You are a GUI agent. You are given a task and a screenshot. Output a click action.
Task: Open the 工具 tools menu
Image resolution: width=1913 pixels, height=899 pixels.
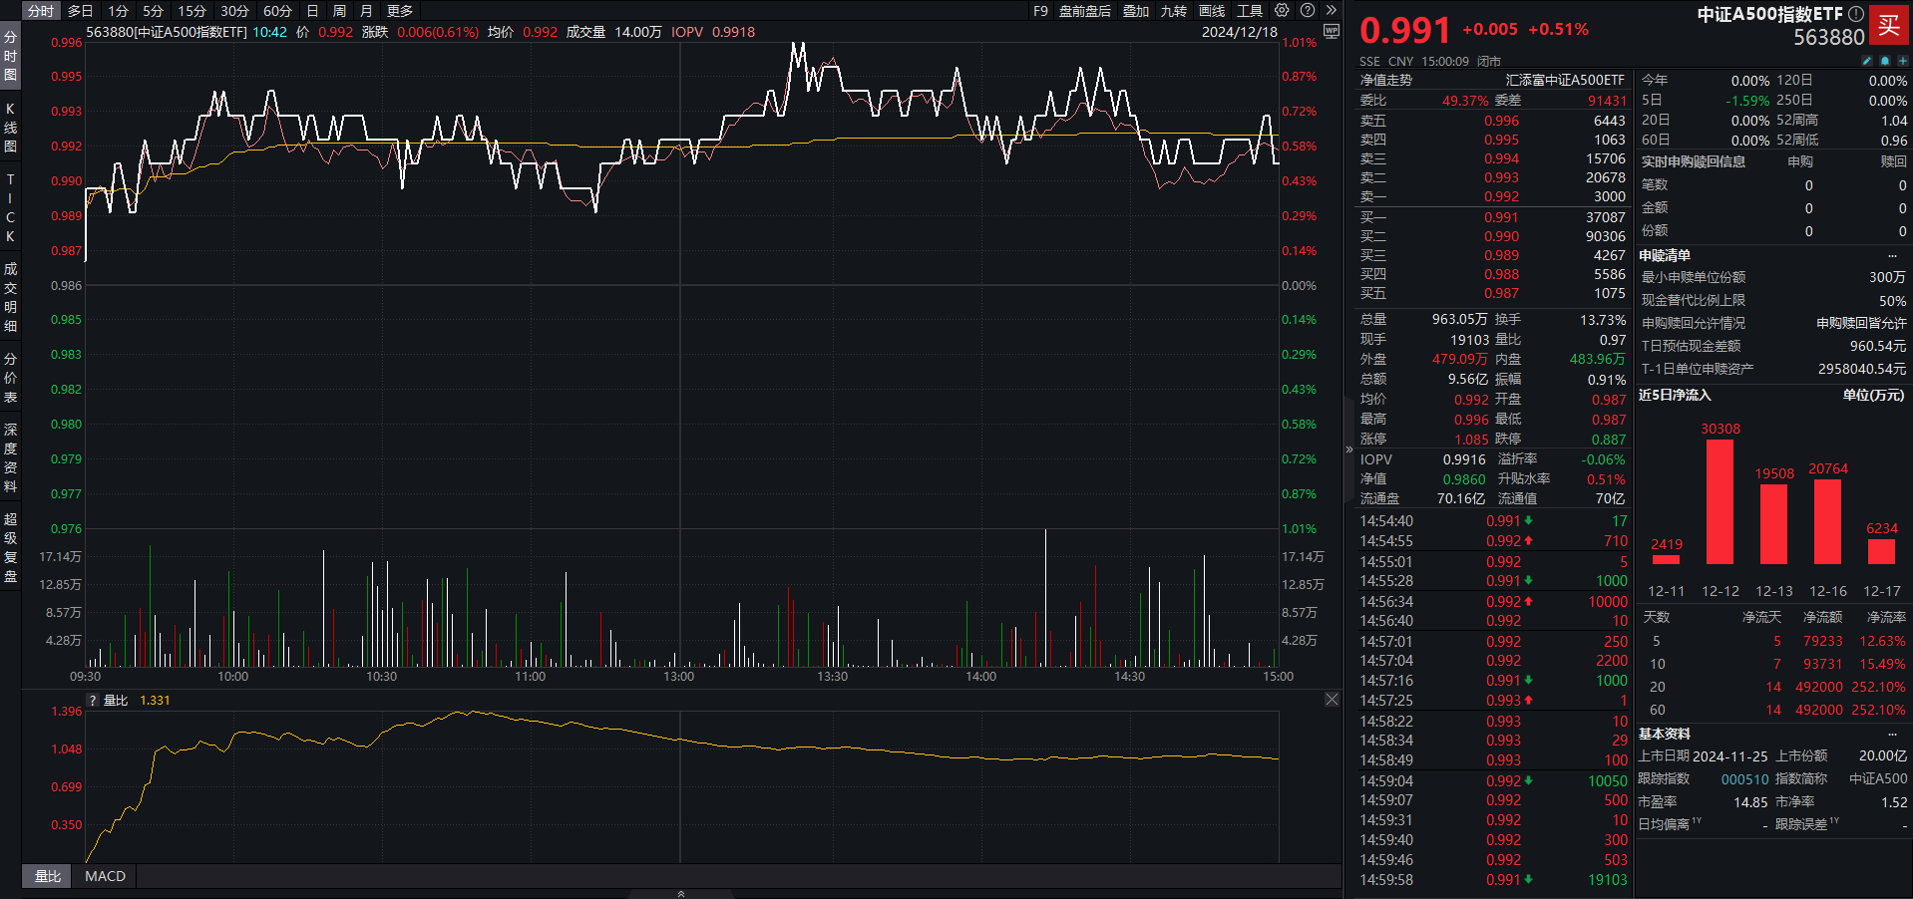(1250, 11)
